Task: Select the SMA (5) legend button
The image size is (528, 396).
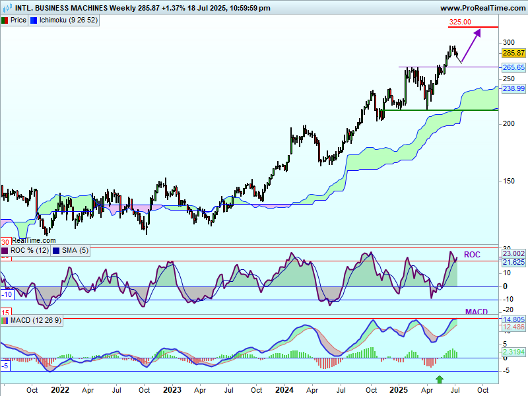Action: pyautogui.click(x=71, y=251)
